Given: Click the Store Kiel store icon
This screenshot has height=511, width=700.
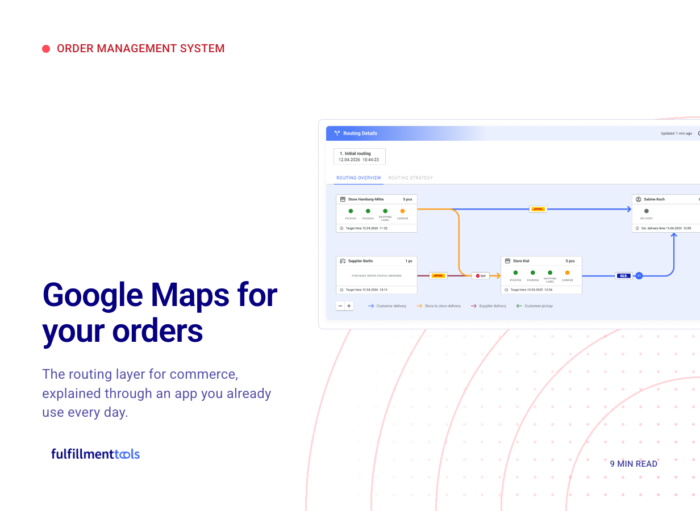Looking at the screenshot, I should 507,261.
